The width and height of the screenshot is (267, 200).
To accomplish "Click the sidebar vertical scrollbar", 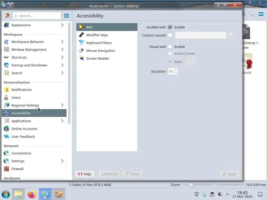I will pyautogui.click(x=69, y=73).
